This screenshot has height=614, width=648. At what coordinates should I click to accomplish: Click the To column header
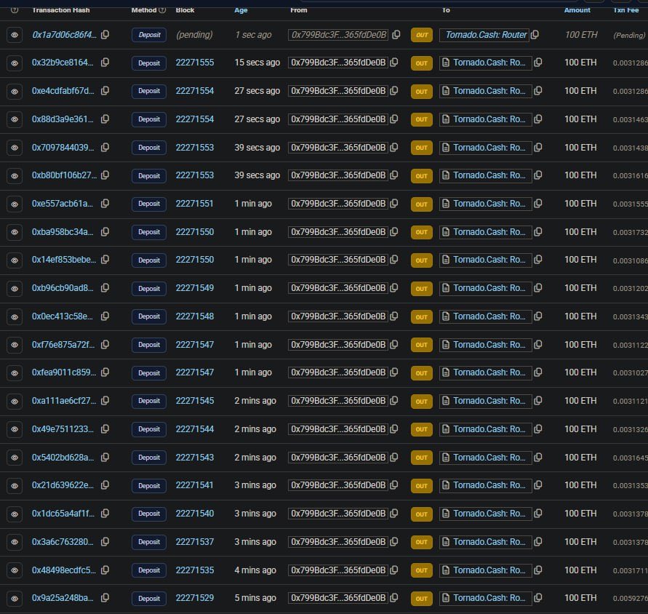coord(446,10)
